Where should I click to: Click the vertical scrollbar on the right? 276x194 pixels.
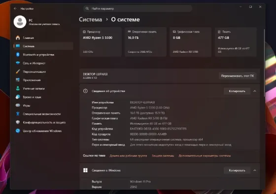264,63
